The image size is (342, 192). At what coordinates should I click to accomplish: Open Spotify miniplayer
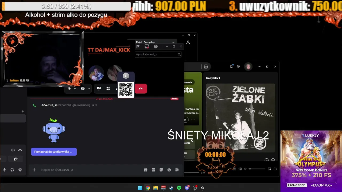tap(269, 169)
